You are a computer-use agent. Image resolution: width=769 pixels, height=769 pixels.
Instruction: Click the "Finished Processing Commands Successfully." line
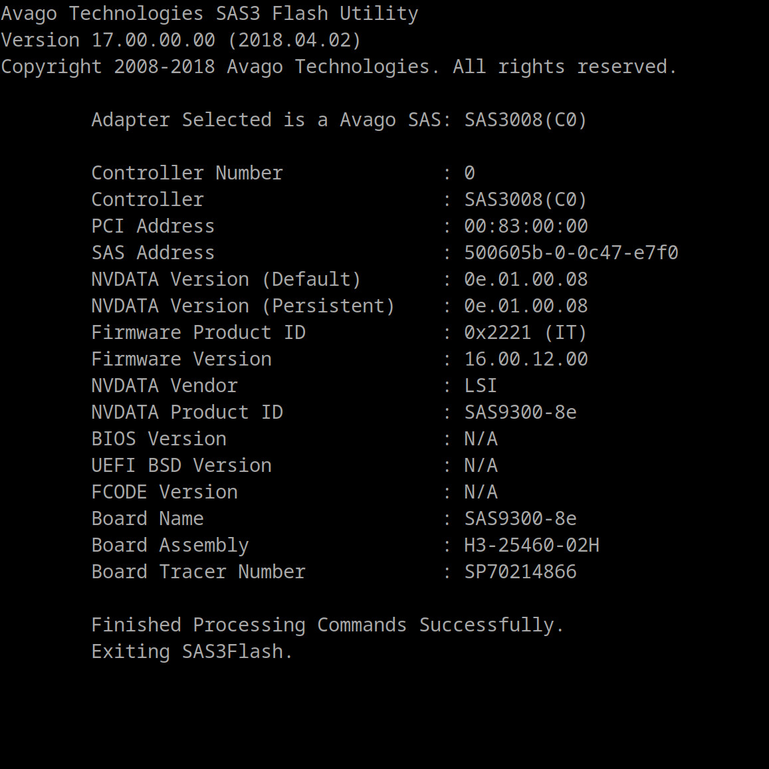click(x=327, y=625)
